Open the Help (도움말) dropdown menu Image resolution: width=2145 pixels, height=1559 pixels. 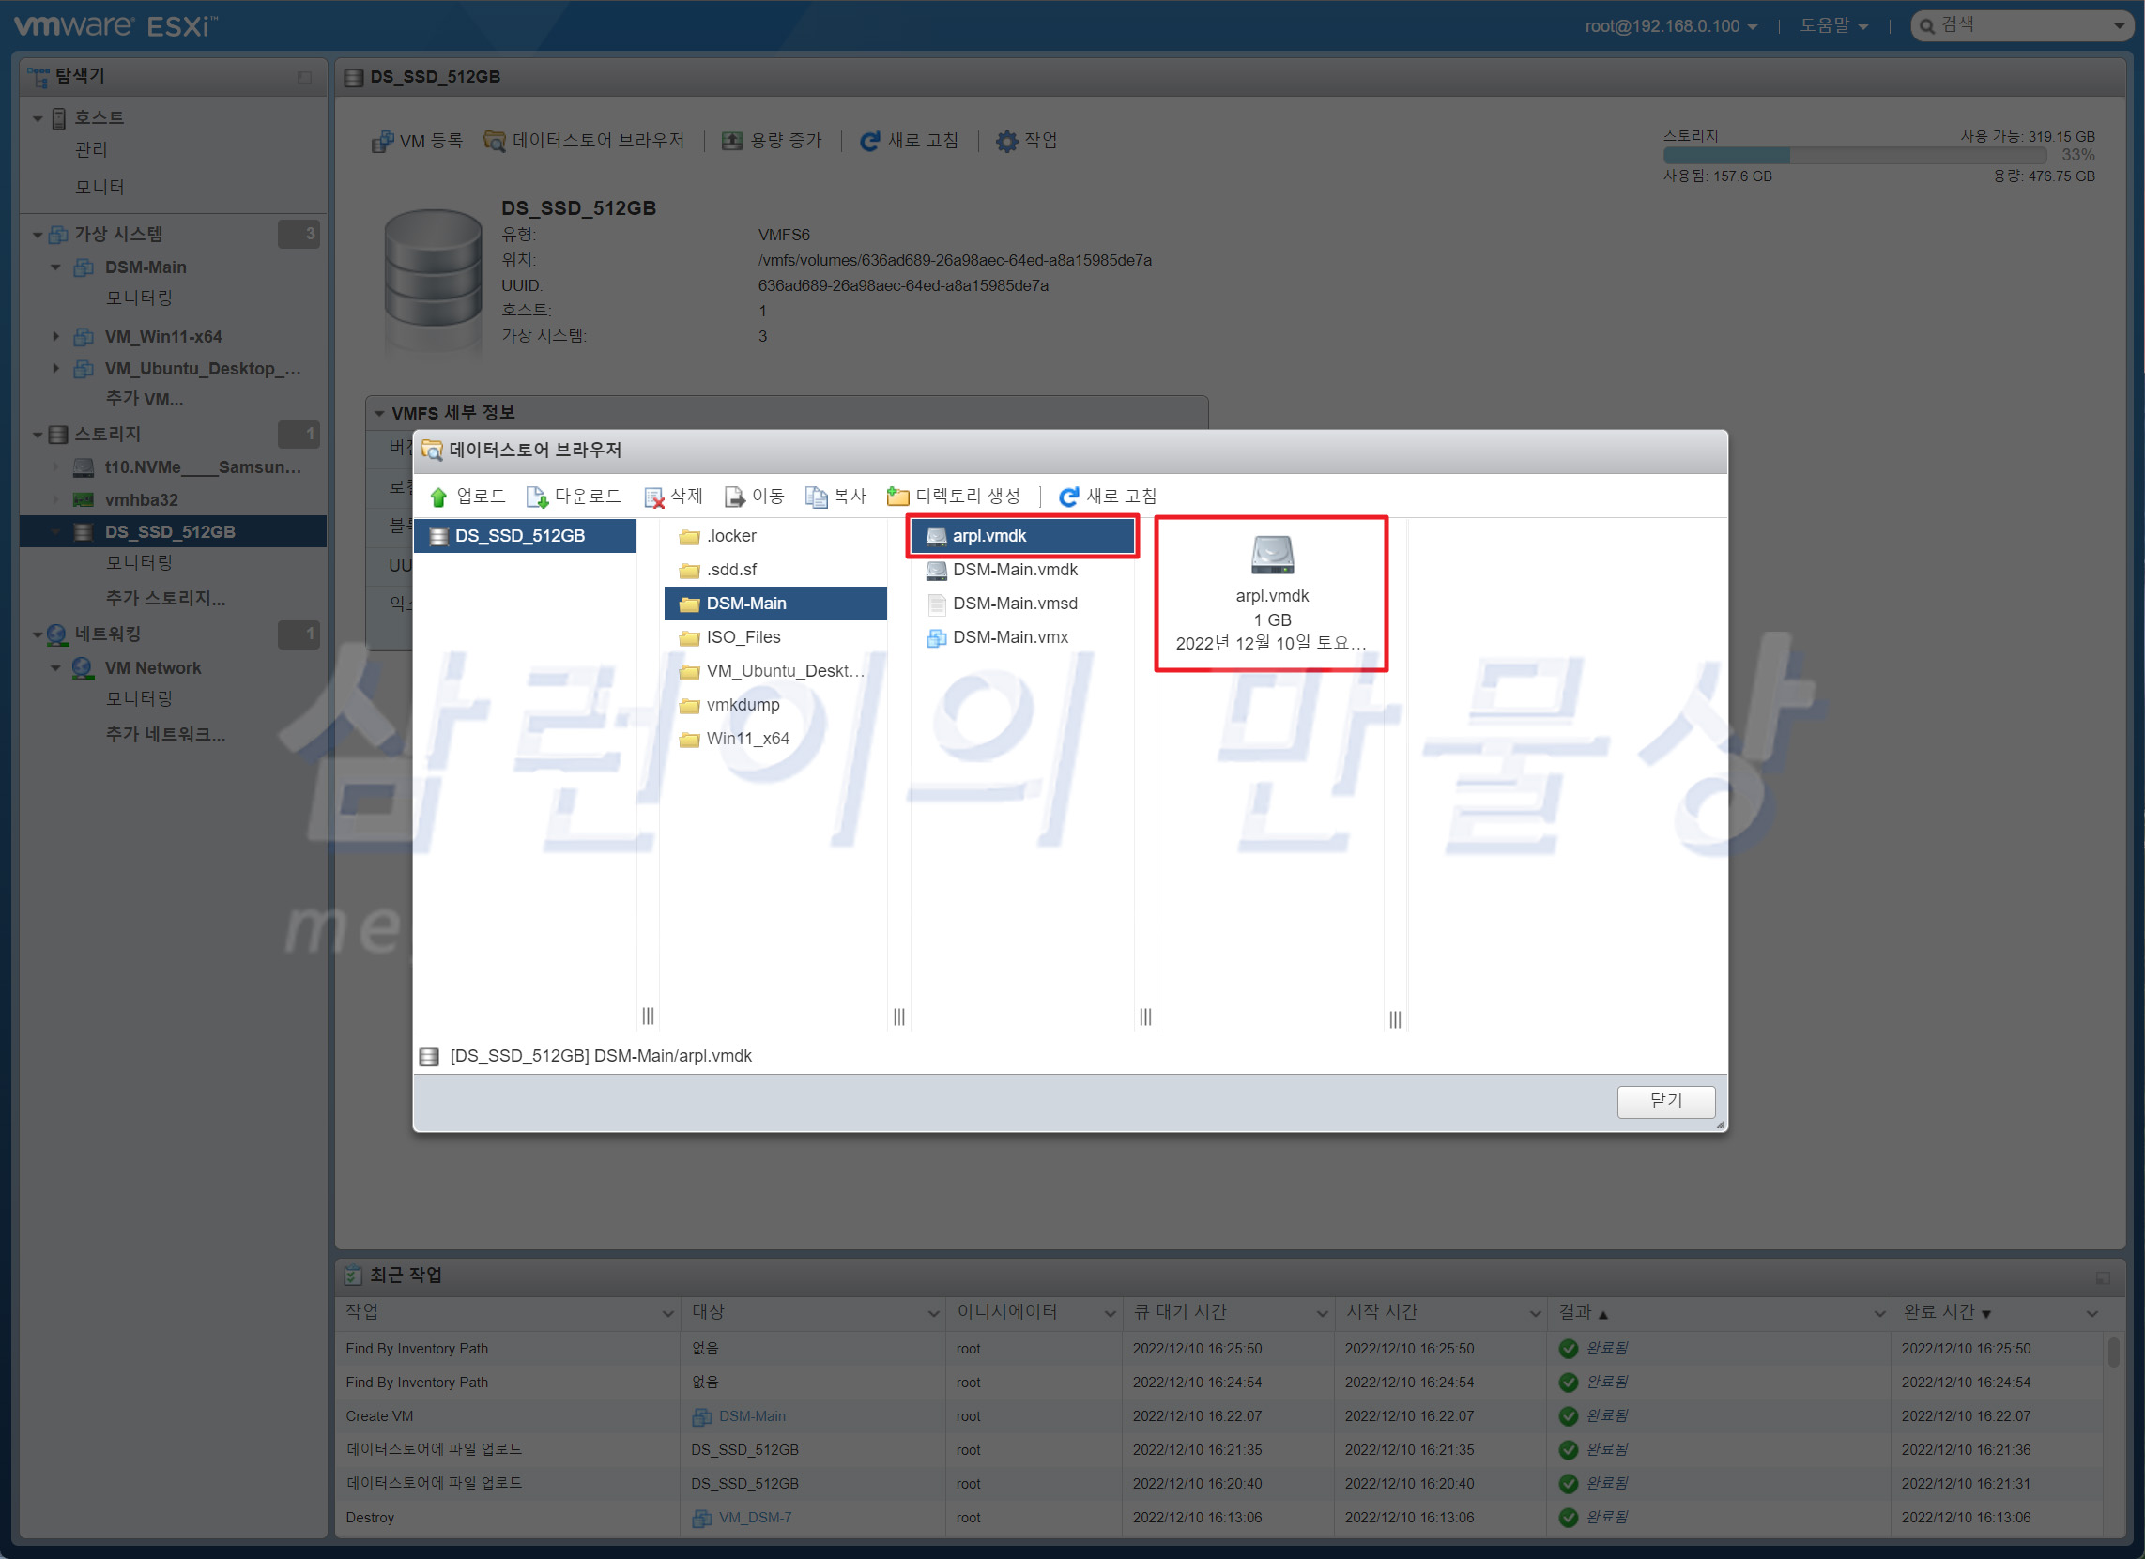click(x=1832, y=26)
